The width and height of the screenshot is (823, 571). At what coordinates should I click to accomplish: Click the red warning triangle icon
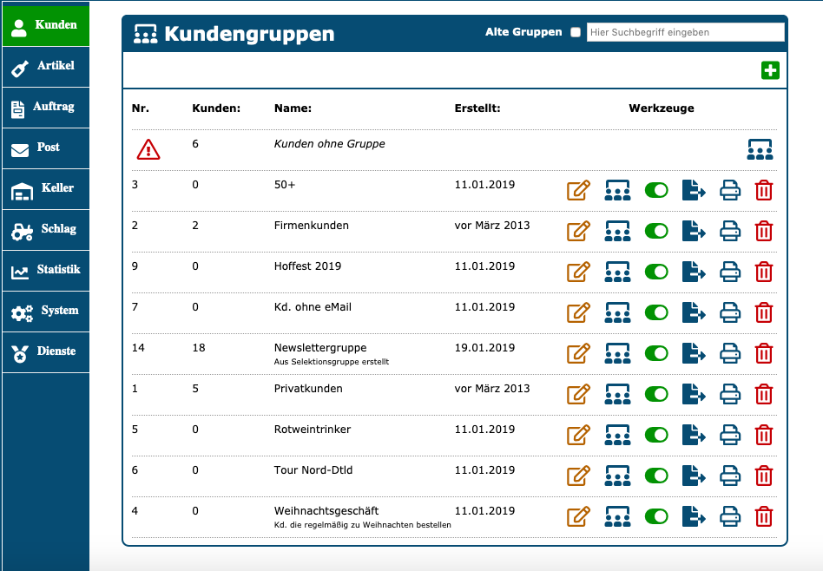click(148, 149)
